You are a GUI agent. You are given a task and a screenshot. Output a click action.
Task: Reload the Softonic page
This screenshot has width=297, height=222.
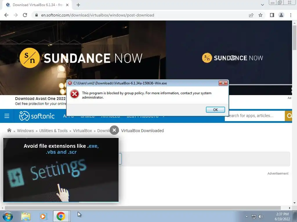pos(25,15)
